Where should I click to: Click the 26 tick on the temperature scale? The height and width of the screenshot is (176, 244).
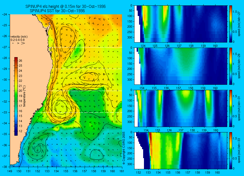pyautogui.click(x=20, y=61)
